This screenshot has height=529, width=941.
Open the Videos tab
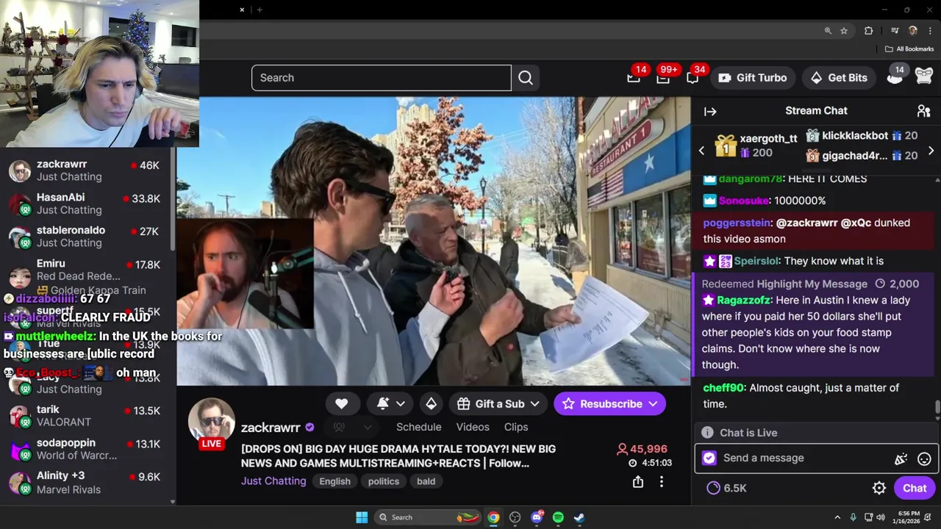473,427
